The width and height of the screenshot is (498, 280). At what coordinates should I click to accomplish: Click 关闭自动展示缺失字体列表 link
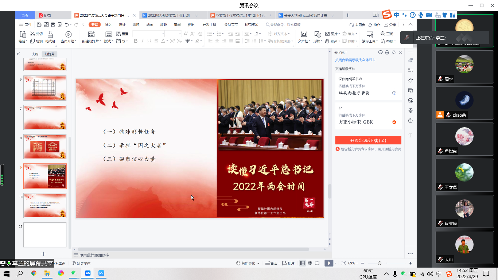point(355,60)
